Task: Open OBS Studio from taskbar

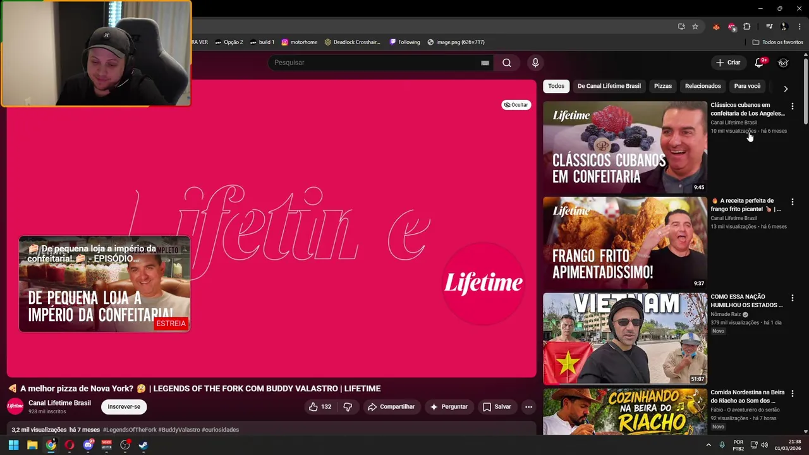Action: coord(125,445)
